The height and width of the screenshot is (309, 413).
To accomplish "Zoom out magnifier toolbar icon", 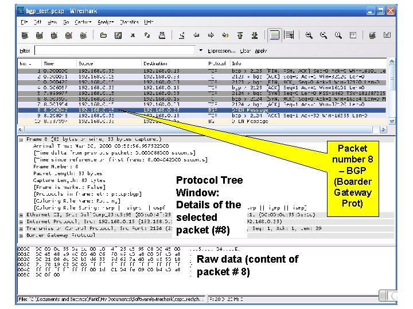I will point(324,35).
